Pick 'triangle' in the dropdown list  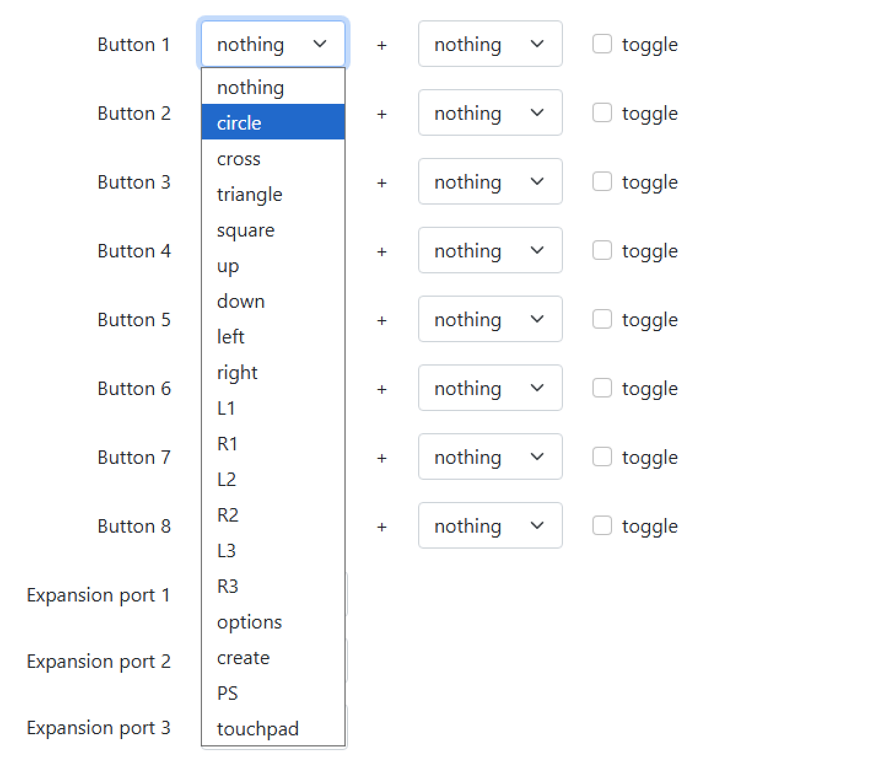[x=273, y=194]
